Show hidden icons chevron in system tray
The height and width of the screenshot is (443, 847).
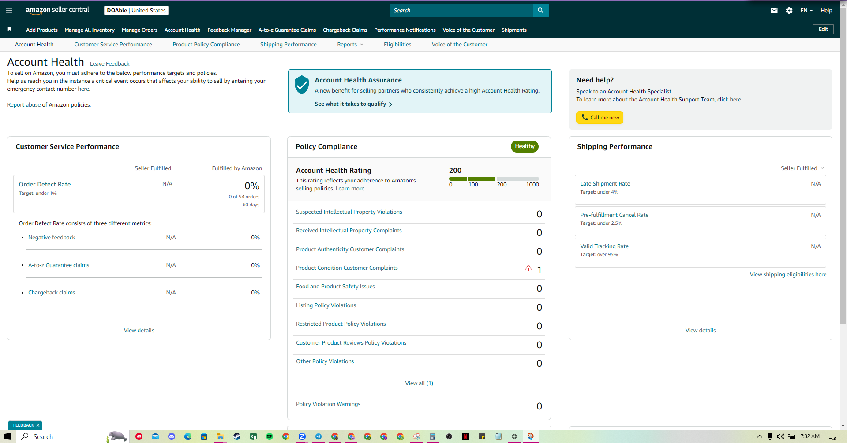click(760, 436)
